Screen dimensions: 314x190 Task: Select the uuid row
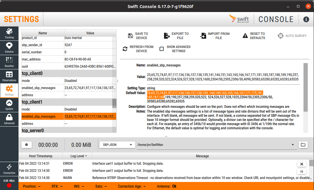pyautogui.click(x=69, y=66)
